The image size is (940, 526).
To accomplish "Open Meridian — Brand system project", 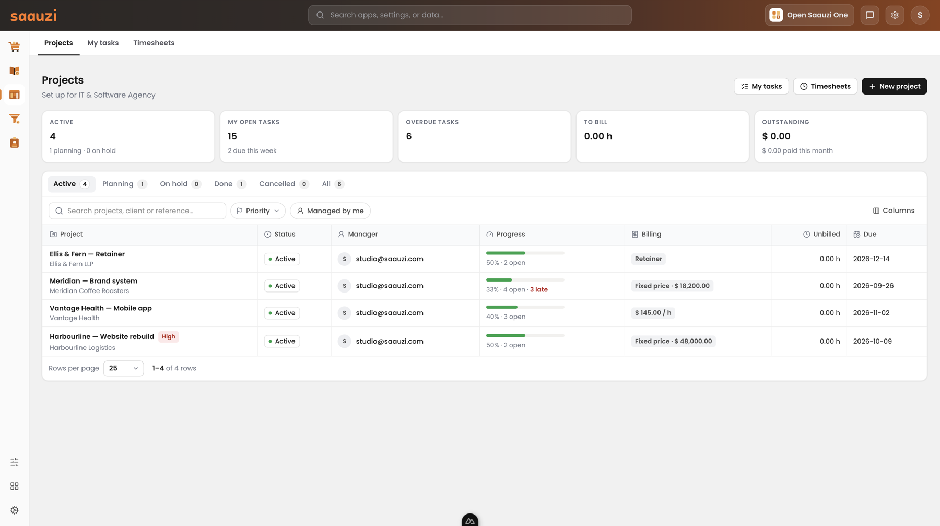I will [93, 281].
